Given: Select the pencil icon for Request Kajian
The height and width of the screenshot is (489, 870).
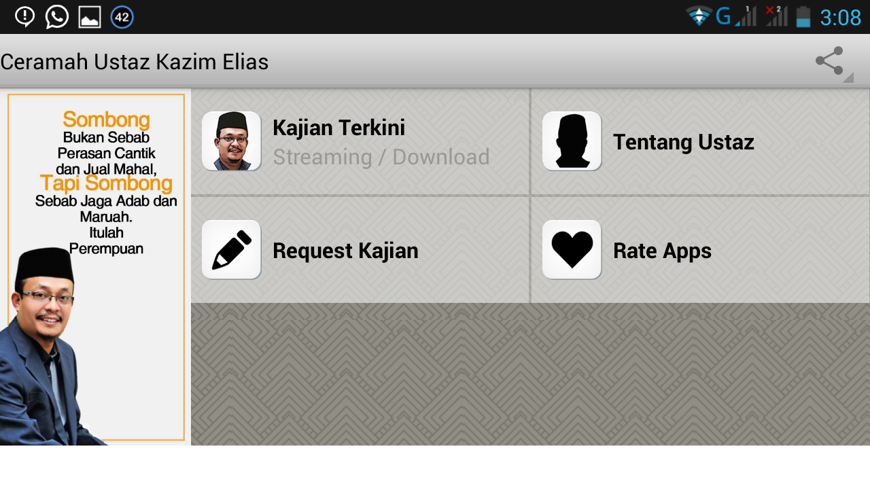Looking at the screenshot, I should click(x=232, y=250).
